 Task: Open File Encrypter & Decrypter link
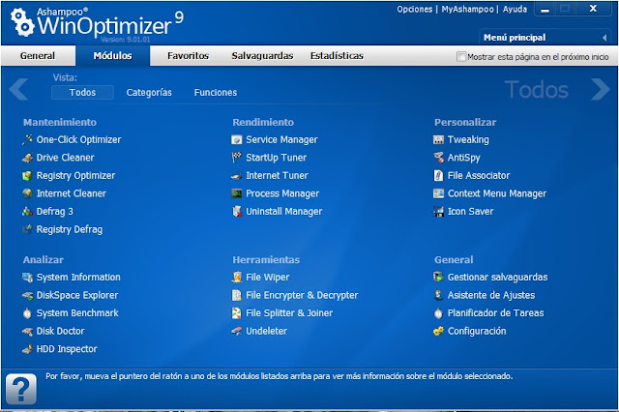pyautogui.click(x=302, y=295)
